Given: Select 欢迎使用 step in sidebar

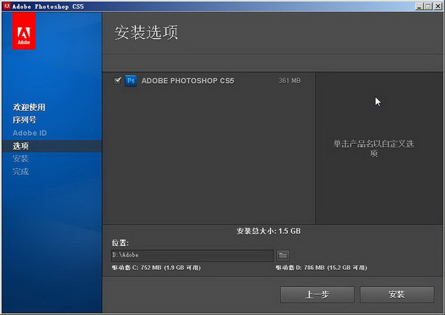Looking at the screenshot, I should point(29,107).
